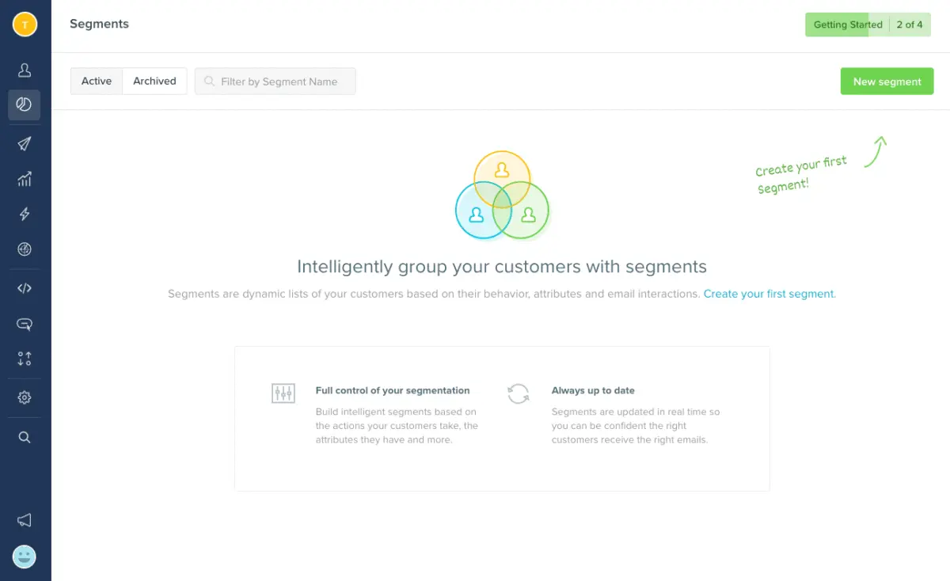Open the Getting Started progress tracker
This screenshot has height=581, width=950.
[x=868, y=25]
